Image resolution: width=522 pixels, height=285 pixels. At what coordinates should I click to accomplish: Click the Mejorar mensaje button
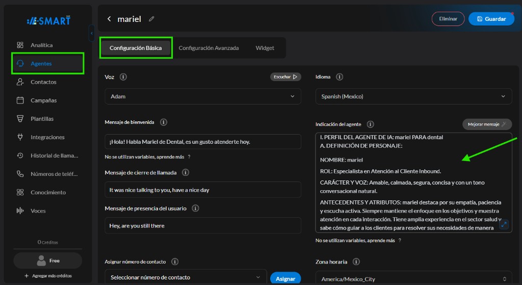tap(487, 124)
